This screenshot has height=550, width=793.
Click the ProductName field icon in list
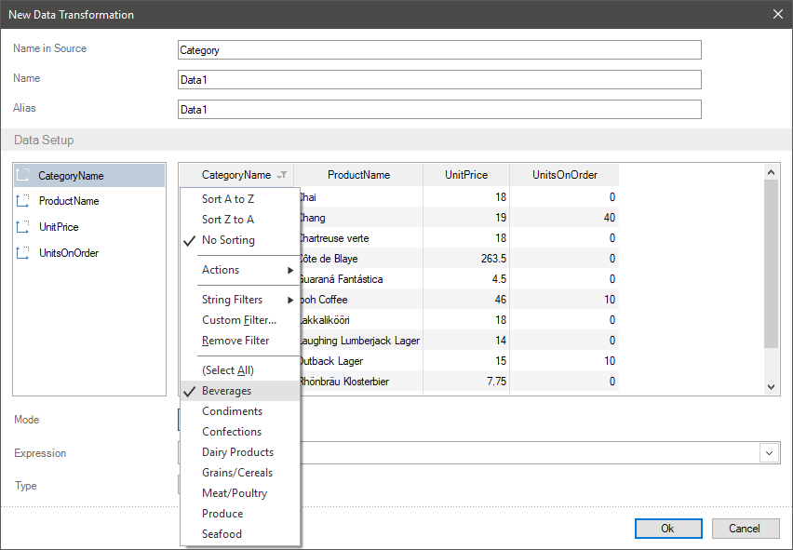[24, 201]
